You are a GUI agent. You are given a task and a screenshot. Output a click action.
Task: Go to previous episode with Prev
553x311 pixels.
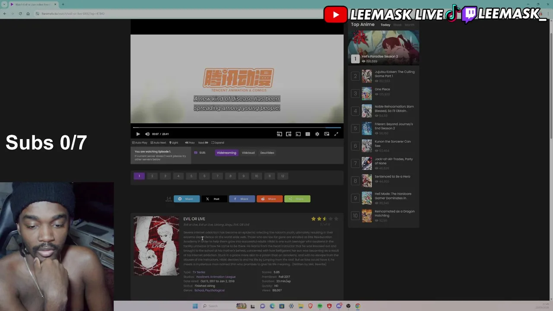point(190,143)
